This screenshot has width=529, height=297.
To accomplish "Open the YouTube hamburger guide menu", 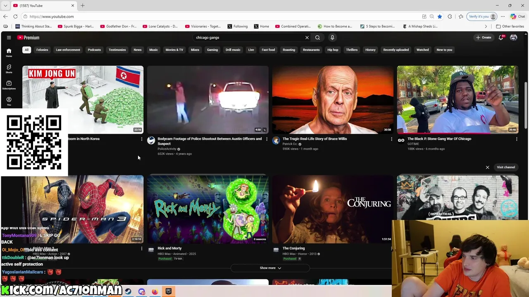I will click(9, 38).
